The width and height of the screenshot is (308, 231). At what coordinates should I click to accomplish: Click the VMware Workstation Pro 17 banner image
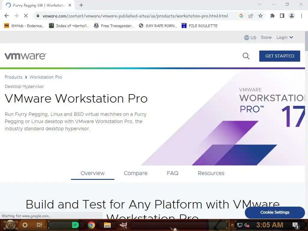point(223,118)
